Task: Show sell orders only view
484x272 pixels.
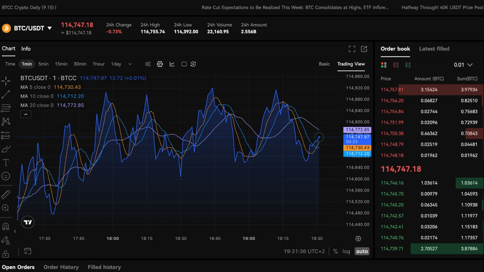Action: 396,65
